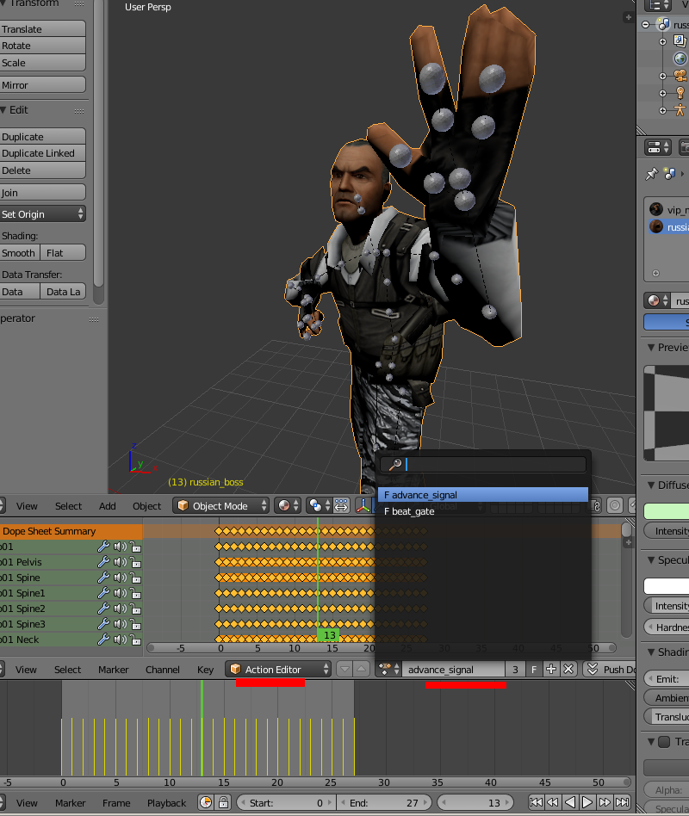Open the Set Origin dropdown
Image resolution: width=689 pixels, height=816 pixels.
[41, 213]
